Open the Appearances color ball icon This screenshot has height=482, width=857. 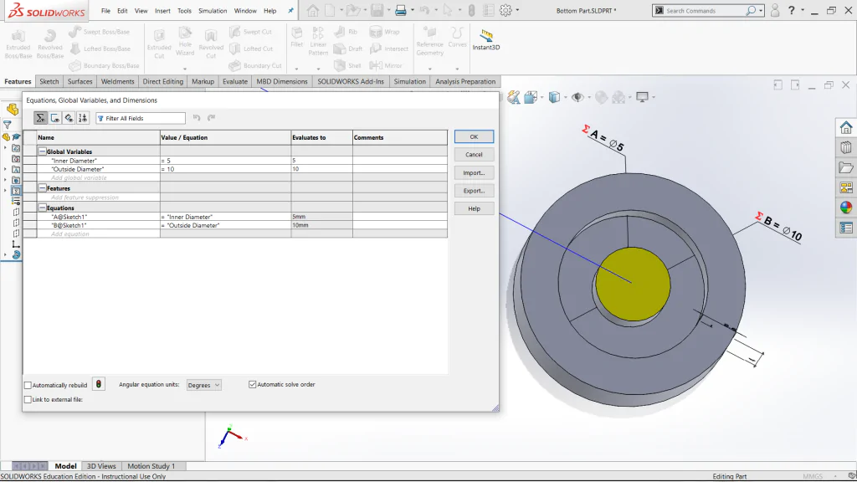coord(846,208)
